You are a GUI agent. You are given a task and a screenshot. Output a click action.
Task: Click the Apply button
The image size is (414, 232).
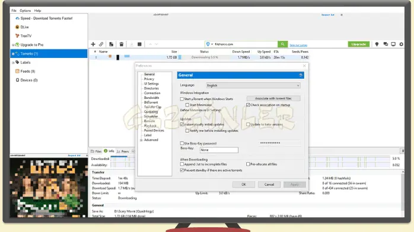pos(295,185)
